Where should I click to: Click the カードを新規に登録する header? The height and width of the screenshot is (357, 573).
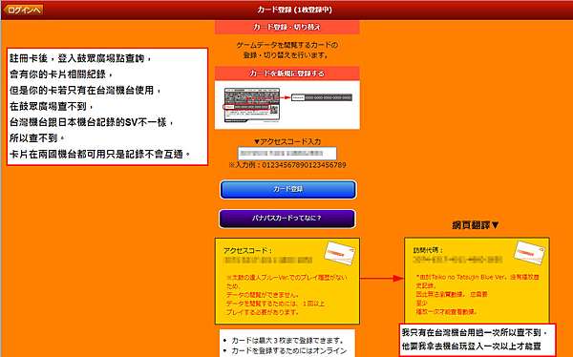(x=287, y=73)
